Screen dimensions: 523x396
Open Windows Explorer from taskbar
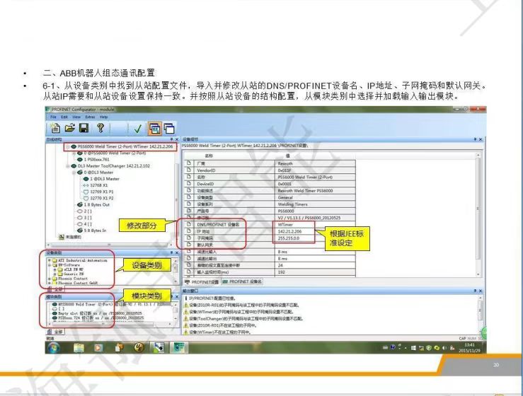[x=79, y=348]
